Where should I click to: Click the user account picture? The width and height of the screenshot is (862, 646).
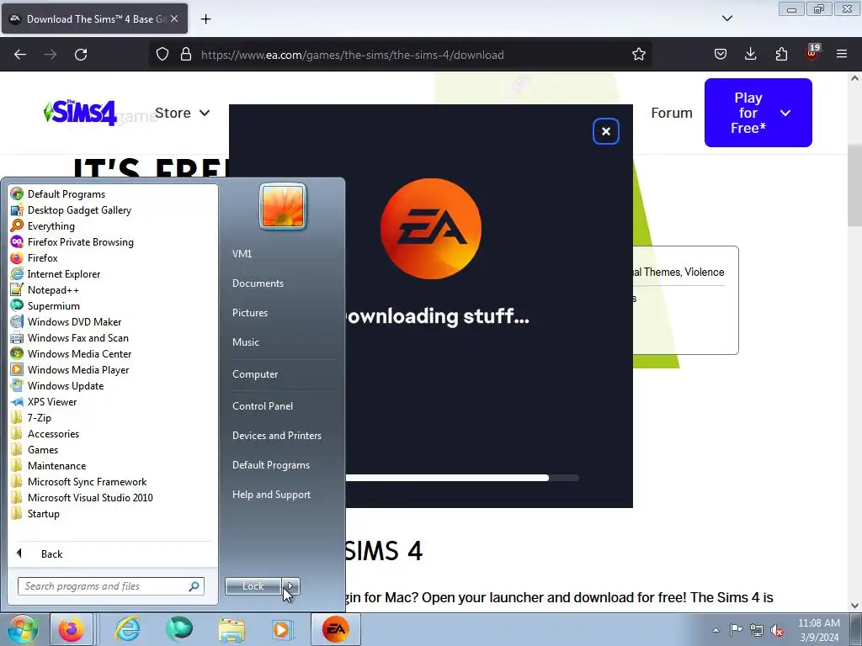tap(283, 206)
